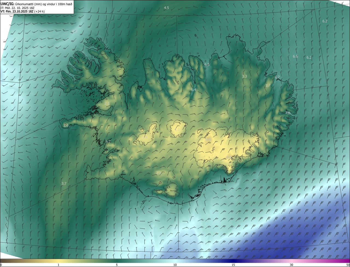Click the valid time line "VT: Fim. 23.10.2025 18Z (+24 h)"

tap(23, 11)
